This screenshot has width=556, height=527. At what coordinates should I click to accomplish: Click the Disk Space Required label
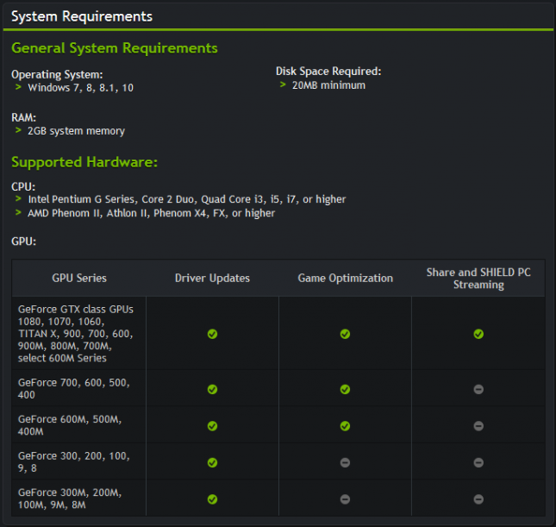pos(328,72)
